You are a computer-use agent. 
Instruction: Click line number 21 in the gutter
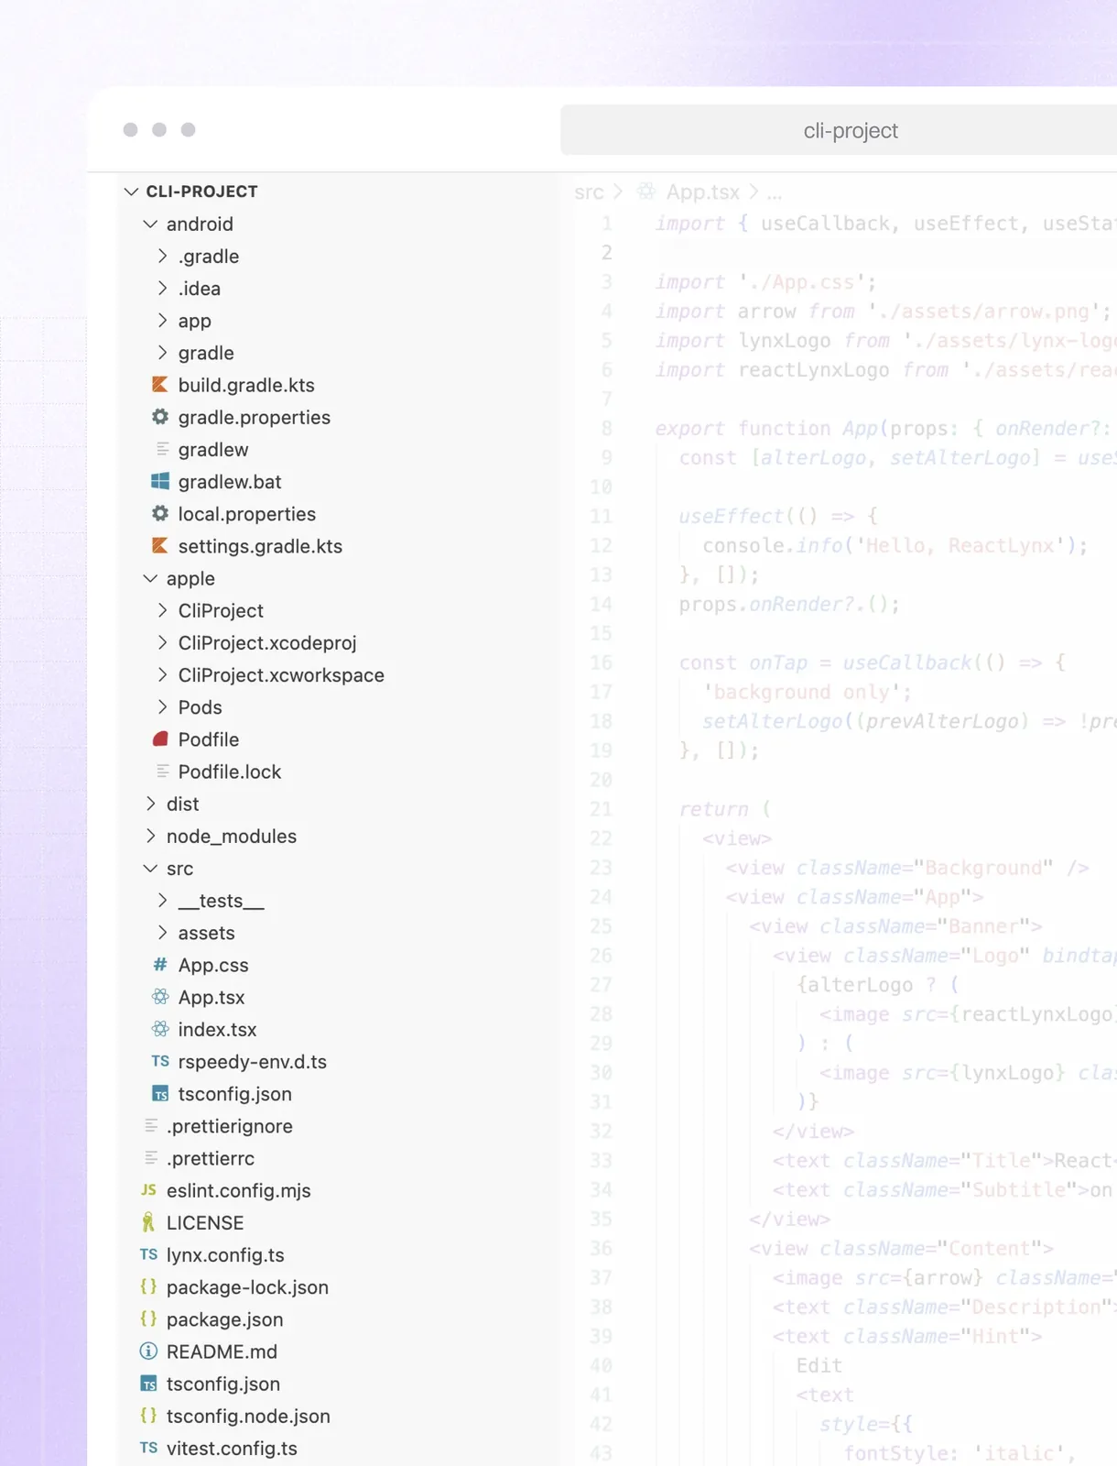tap(601, 809)
